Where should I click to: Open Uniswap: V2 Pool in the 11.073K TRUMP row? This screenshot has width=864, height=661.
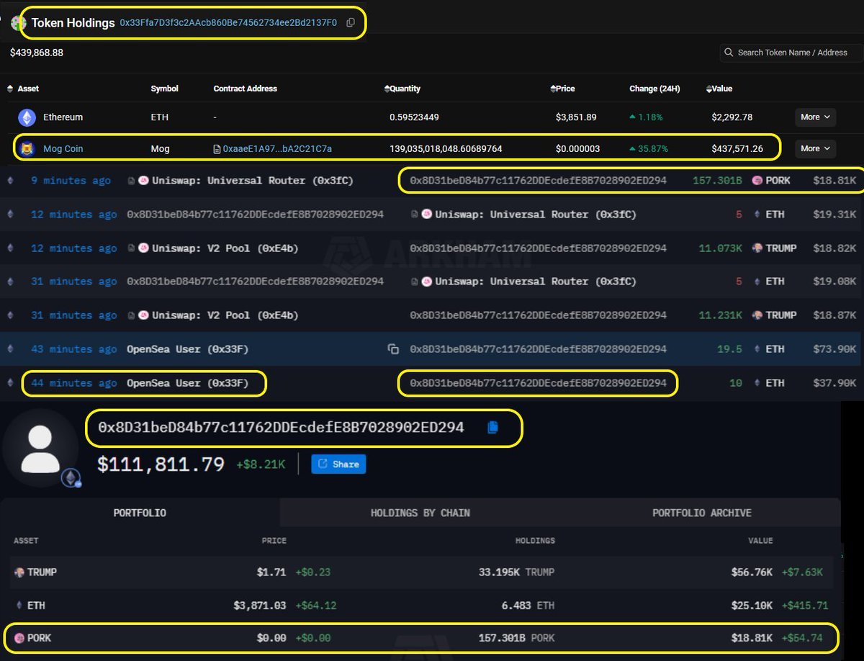tap(225, 248)
